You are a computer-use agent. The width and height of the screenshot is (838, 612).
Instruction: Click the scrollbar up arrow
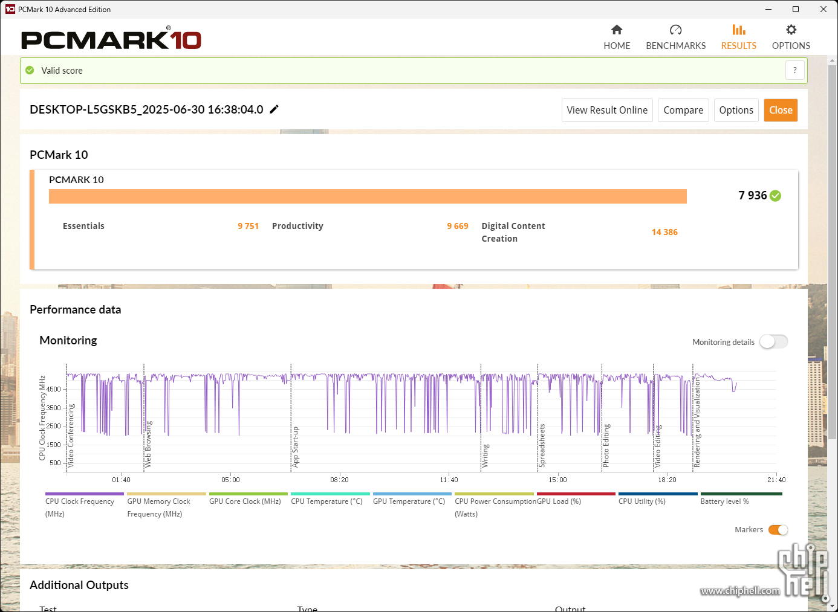click(x=833, y=60)
